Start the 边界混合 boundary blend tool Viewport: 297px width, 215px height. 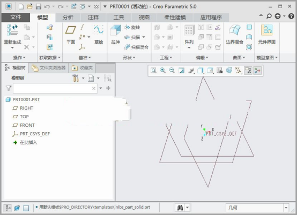click(234, 34)
